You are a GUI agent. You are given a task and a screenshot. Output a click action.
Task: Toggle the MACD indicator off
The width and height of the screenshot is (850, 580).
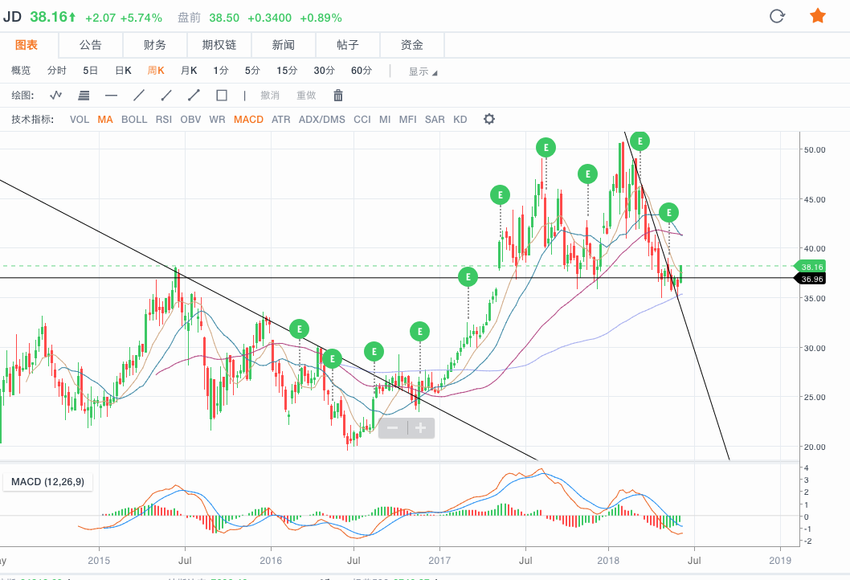248,120
